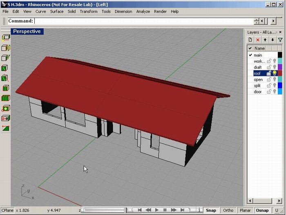Screen dimensions: 286x215
Task: Open the Perspective viewport title menu
Action: [27, 31]
